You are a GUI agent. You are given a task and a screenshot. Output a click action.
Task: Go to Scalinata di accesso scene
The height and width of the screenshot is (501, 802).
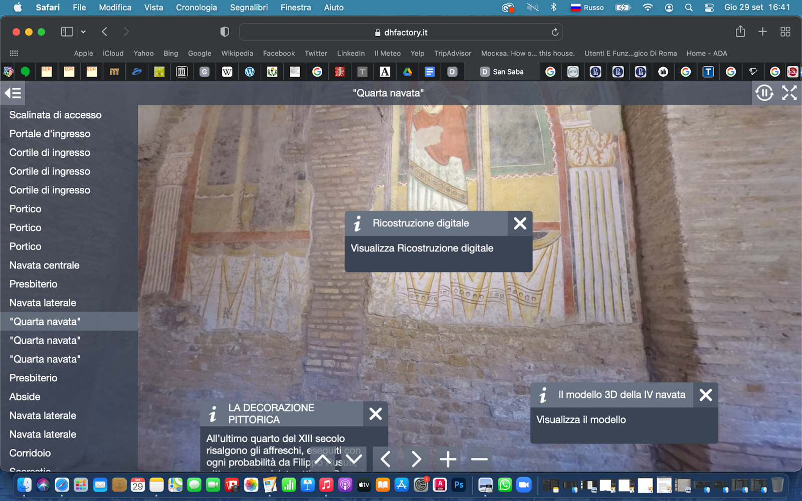pos(69,115)
